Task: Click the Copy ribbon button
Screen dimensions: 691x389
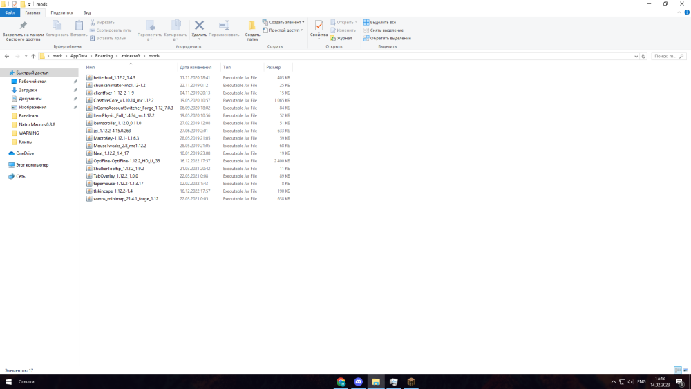Action: click(57, 29)
